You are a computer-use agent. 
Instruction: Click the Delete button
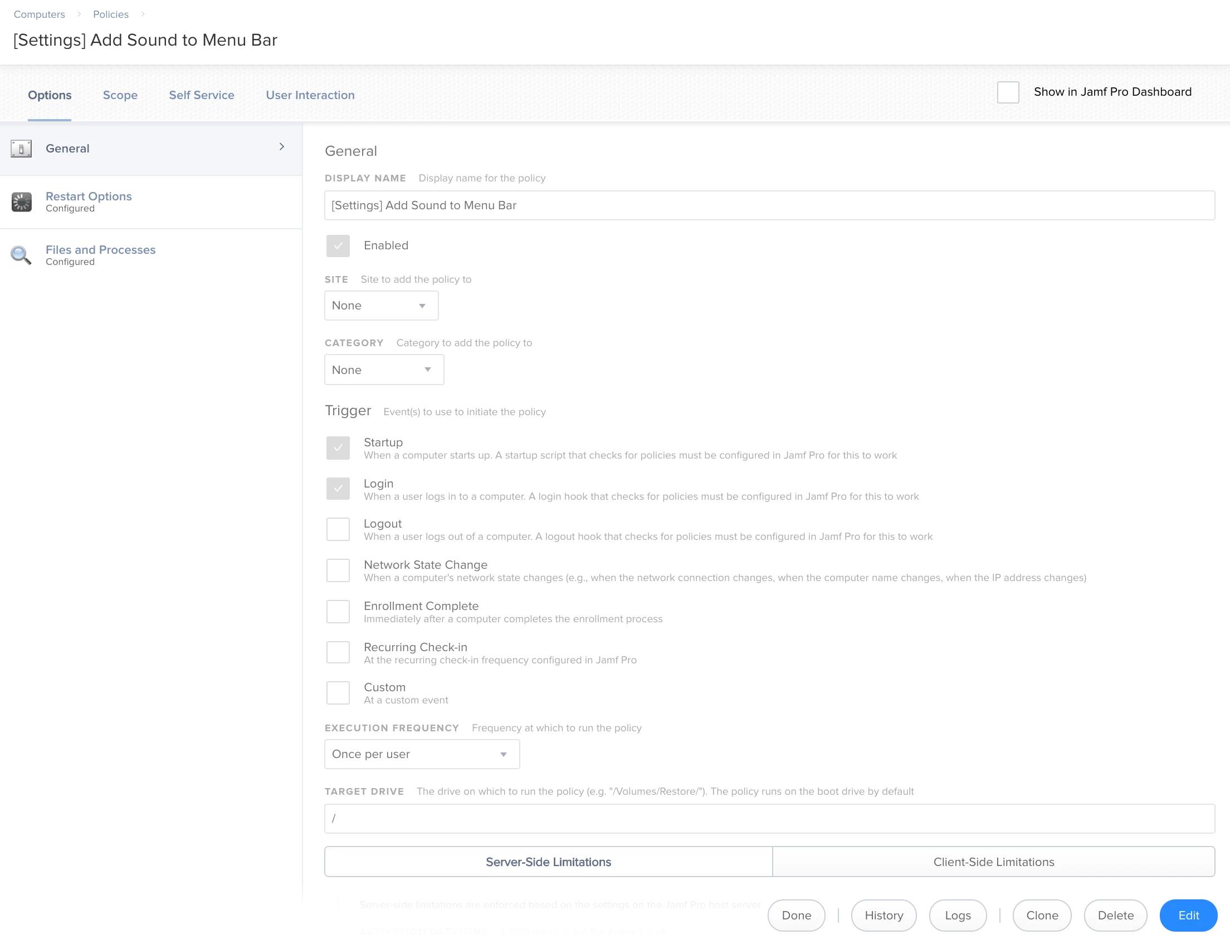[1115, 915]
